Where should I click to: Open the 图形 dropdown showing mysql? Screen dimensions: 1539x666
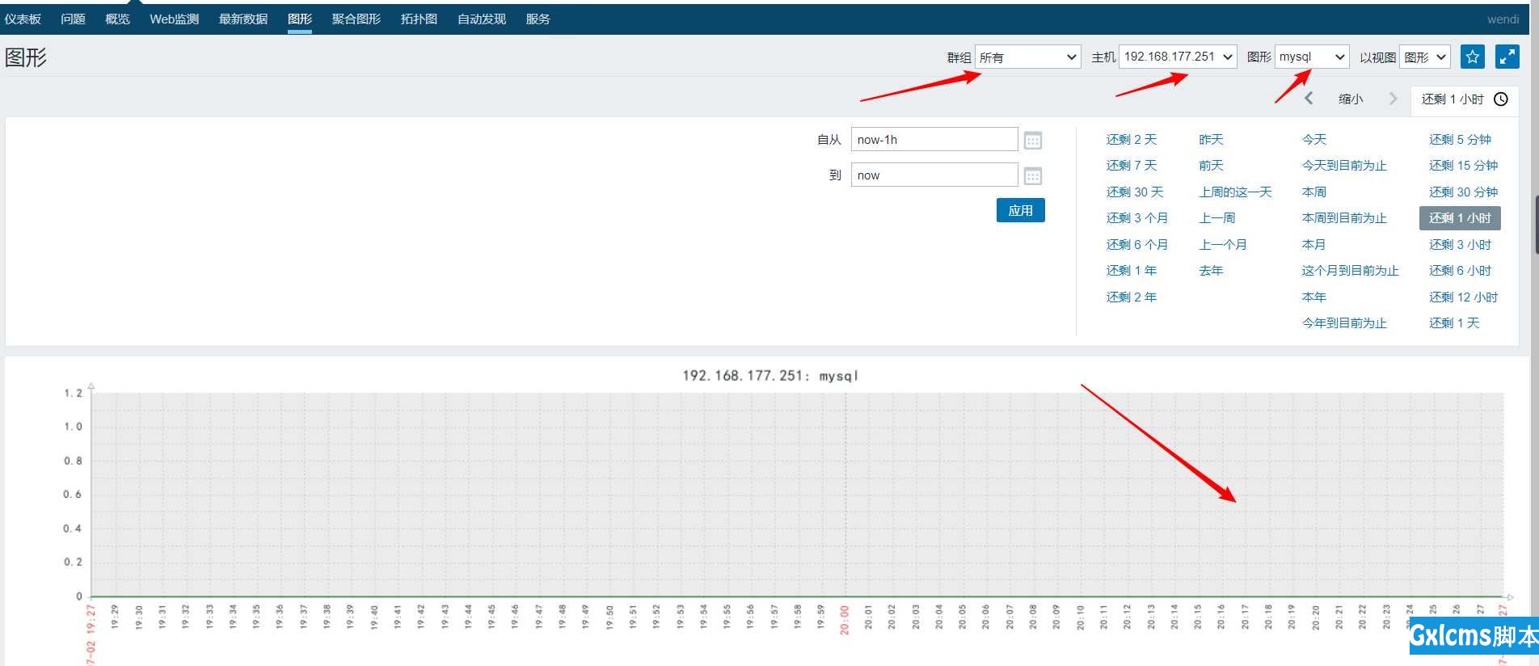pos(1312,57)
